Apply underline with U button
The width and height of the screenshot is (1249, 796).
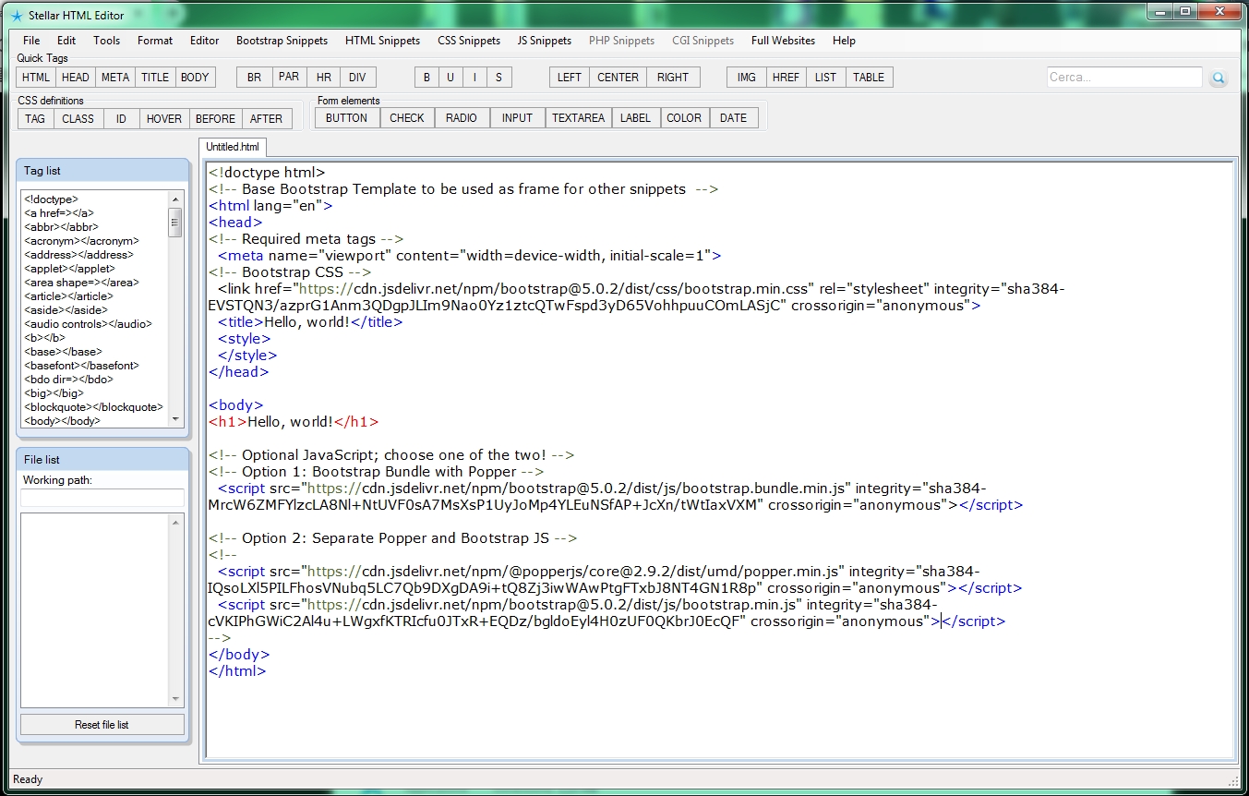pos(450,78)
